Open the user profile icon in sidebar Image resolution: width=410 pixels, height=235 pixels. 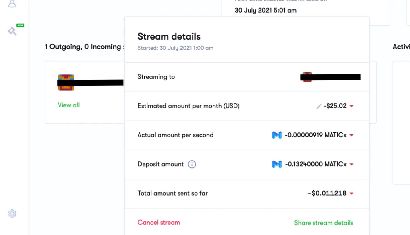click(x=12, y=3)
